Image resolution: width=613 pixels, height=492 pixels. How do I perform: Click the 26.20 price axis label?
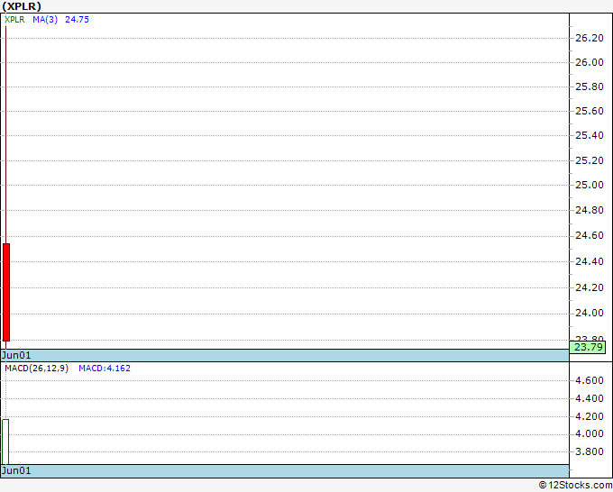[x=590, y=38]
